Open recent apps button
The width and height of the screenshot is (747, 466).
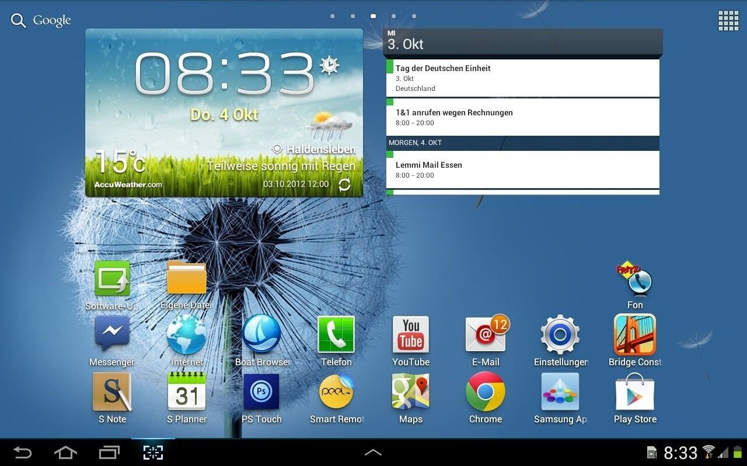coord(109,452)
